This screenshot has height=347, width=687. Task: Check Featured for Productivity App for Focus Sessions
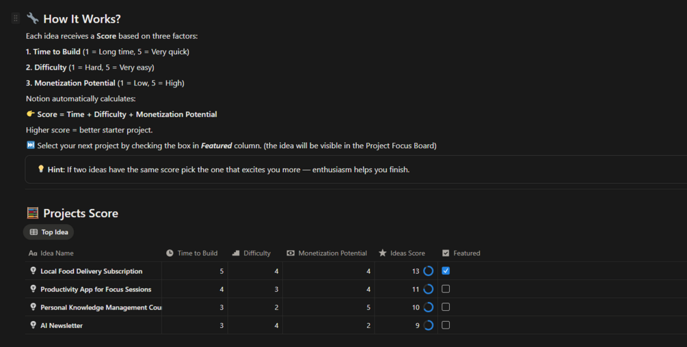coord(446,289)
